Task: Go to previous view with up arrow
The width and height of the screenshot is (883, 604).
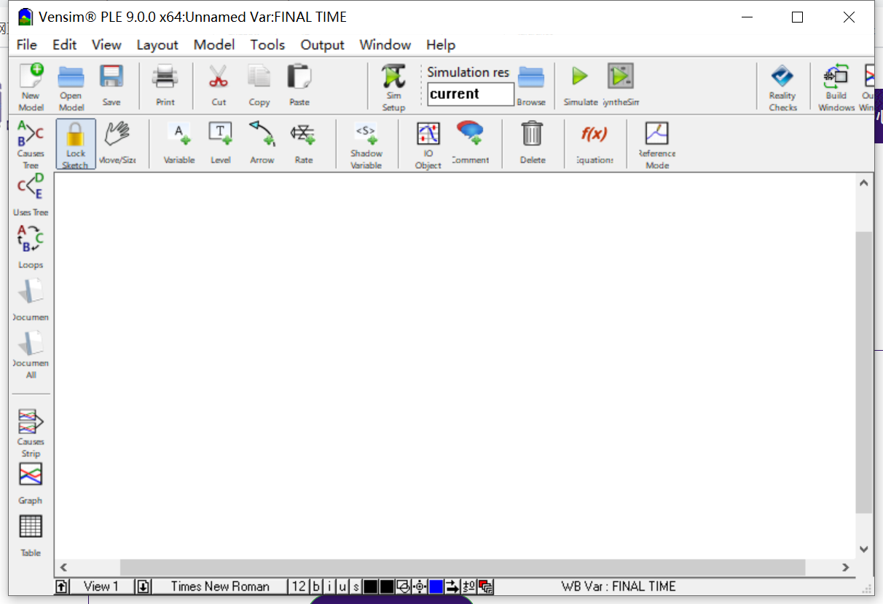Action: point(63,586)
